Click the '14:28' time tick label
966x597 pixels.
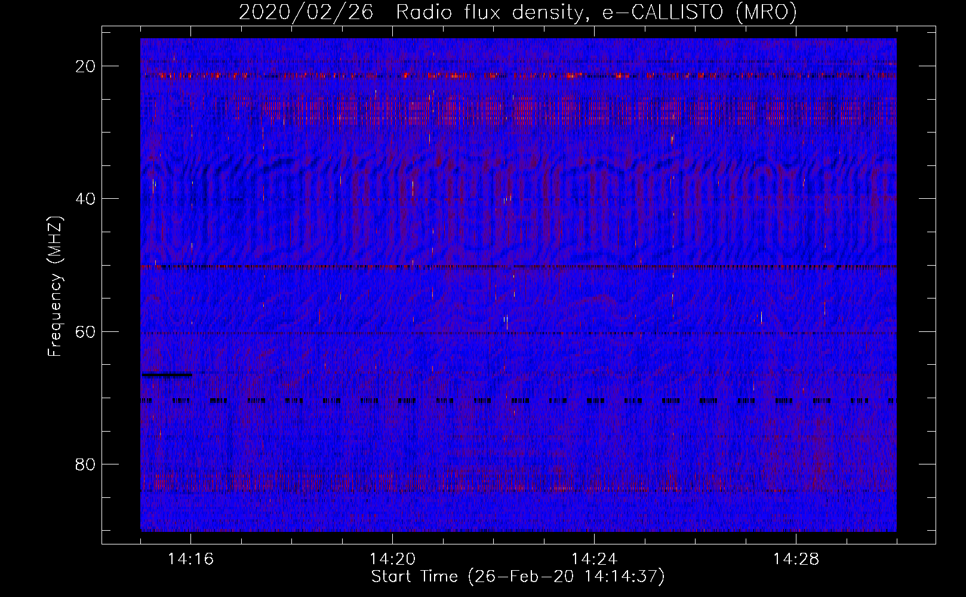pyautogui.click(x=796, y=559)
